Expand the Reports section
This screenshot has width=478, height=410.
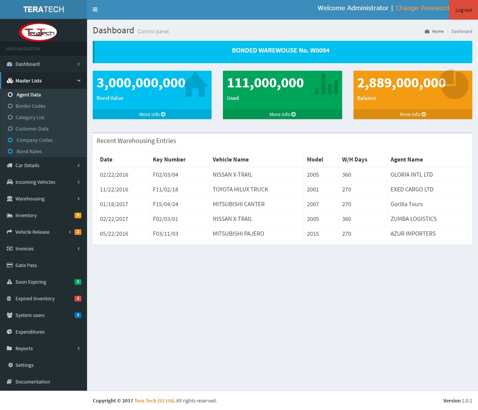(x=78, y=348)
